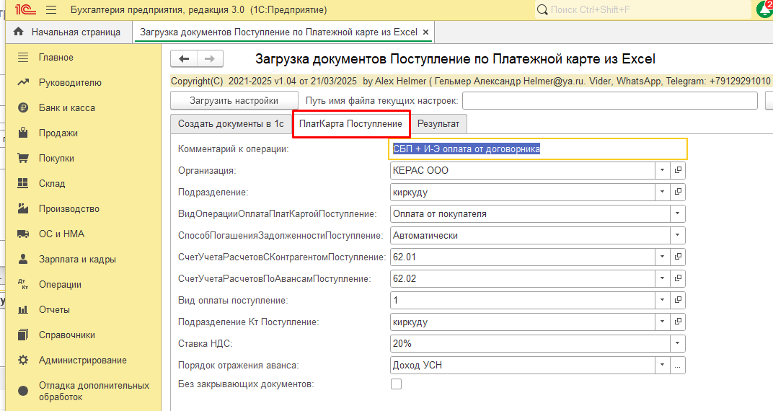Switch to the ПлатКарта Поступление tab
This screenshot has height=411, width=773.
pos(350,124)
